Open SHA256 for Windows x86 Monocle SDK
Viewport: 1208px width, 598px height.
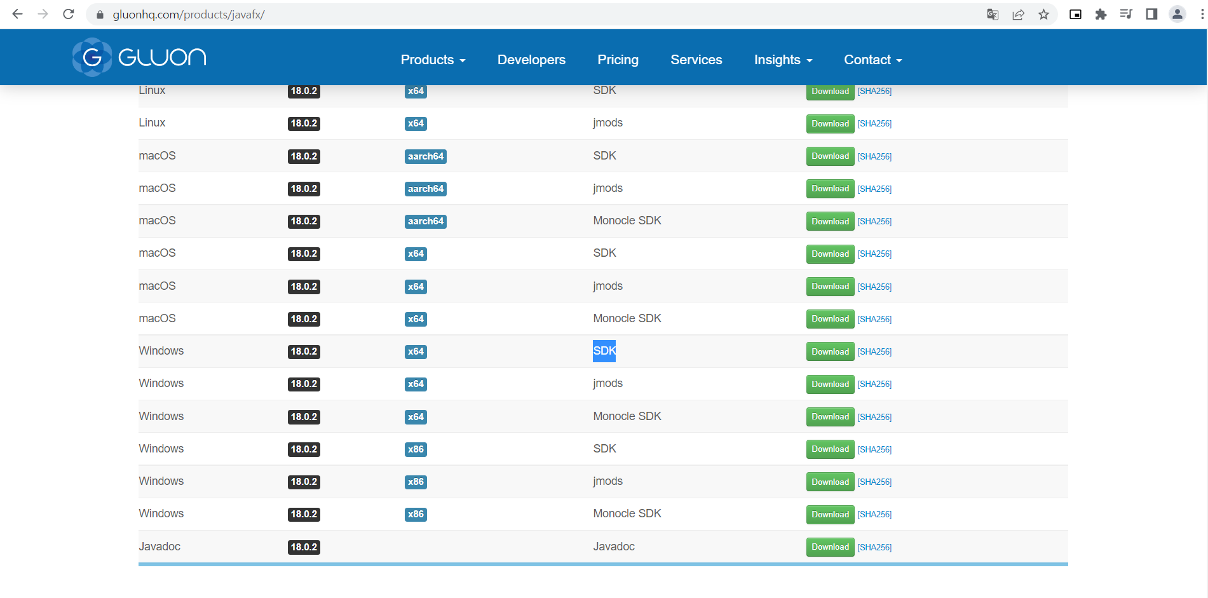point(874,514)
